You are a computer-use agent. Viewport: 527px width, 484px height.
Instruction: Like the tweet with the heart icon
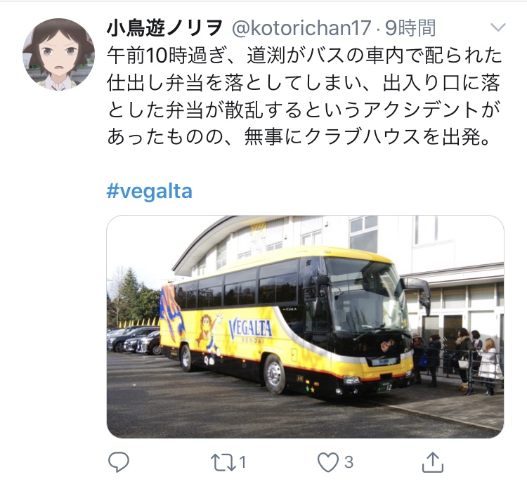point(328,462)
